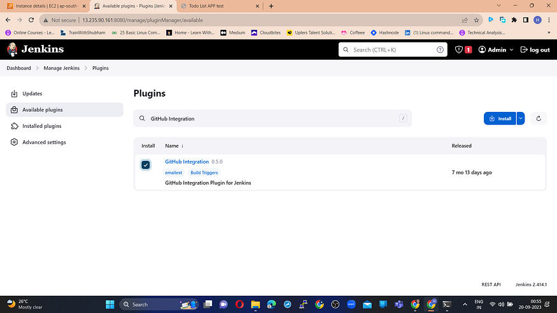
Task: Click the Build Triggers tag
Action: (x=204, y=173)
